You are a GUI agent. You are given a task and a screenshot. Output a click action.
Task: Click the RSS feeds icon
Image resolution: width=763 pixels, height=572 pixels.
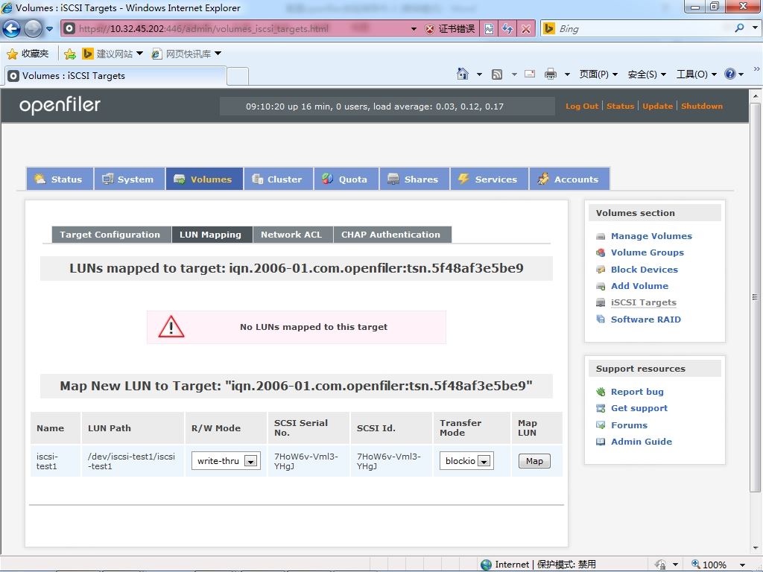coord(497,74)
